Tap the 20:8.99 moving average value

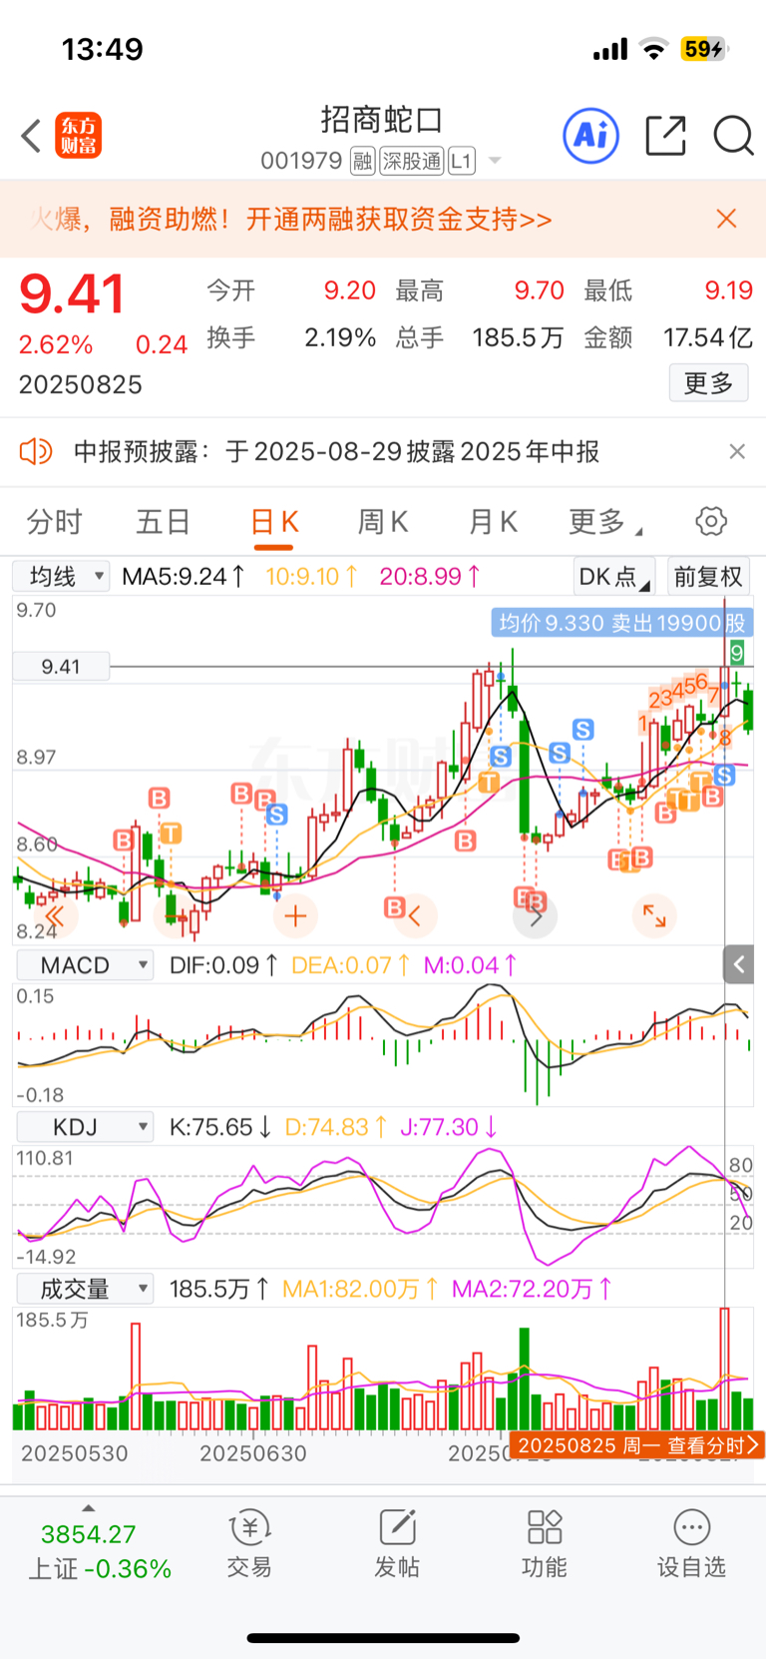[x=430, y=576]
